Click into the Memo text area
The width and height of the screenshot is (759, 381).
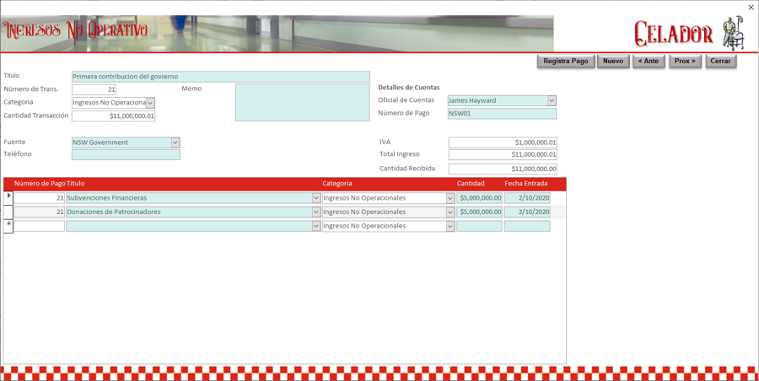(x=303, y=103)
